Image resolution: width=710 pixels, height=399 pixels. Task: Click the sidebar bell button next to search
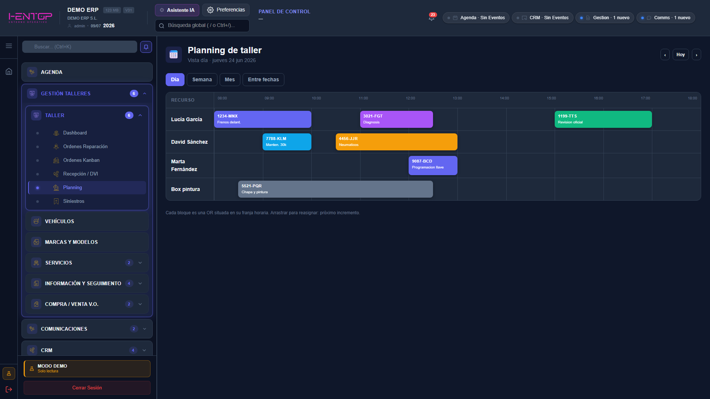pyautogui.click(x=146, y=47)
